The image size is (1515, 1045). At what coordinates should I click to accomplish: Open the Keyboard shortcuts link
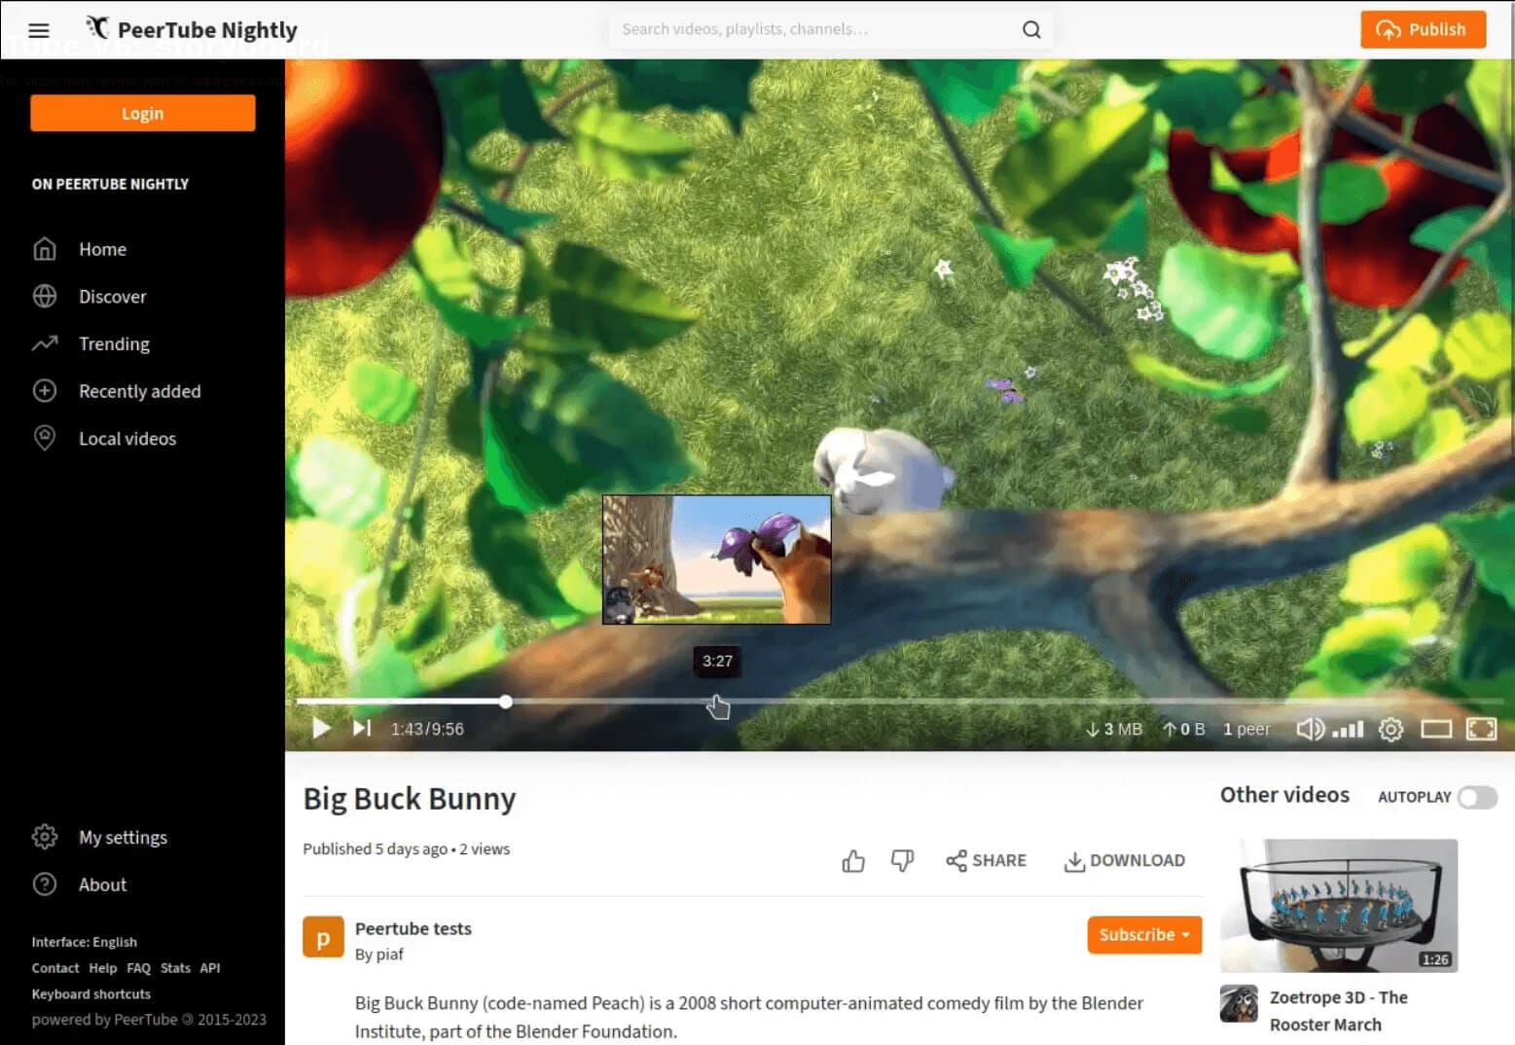click(x=90, y=993)
